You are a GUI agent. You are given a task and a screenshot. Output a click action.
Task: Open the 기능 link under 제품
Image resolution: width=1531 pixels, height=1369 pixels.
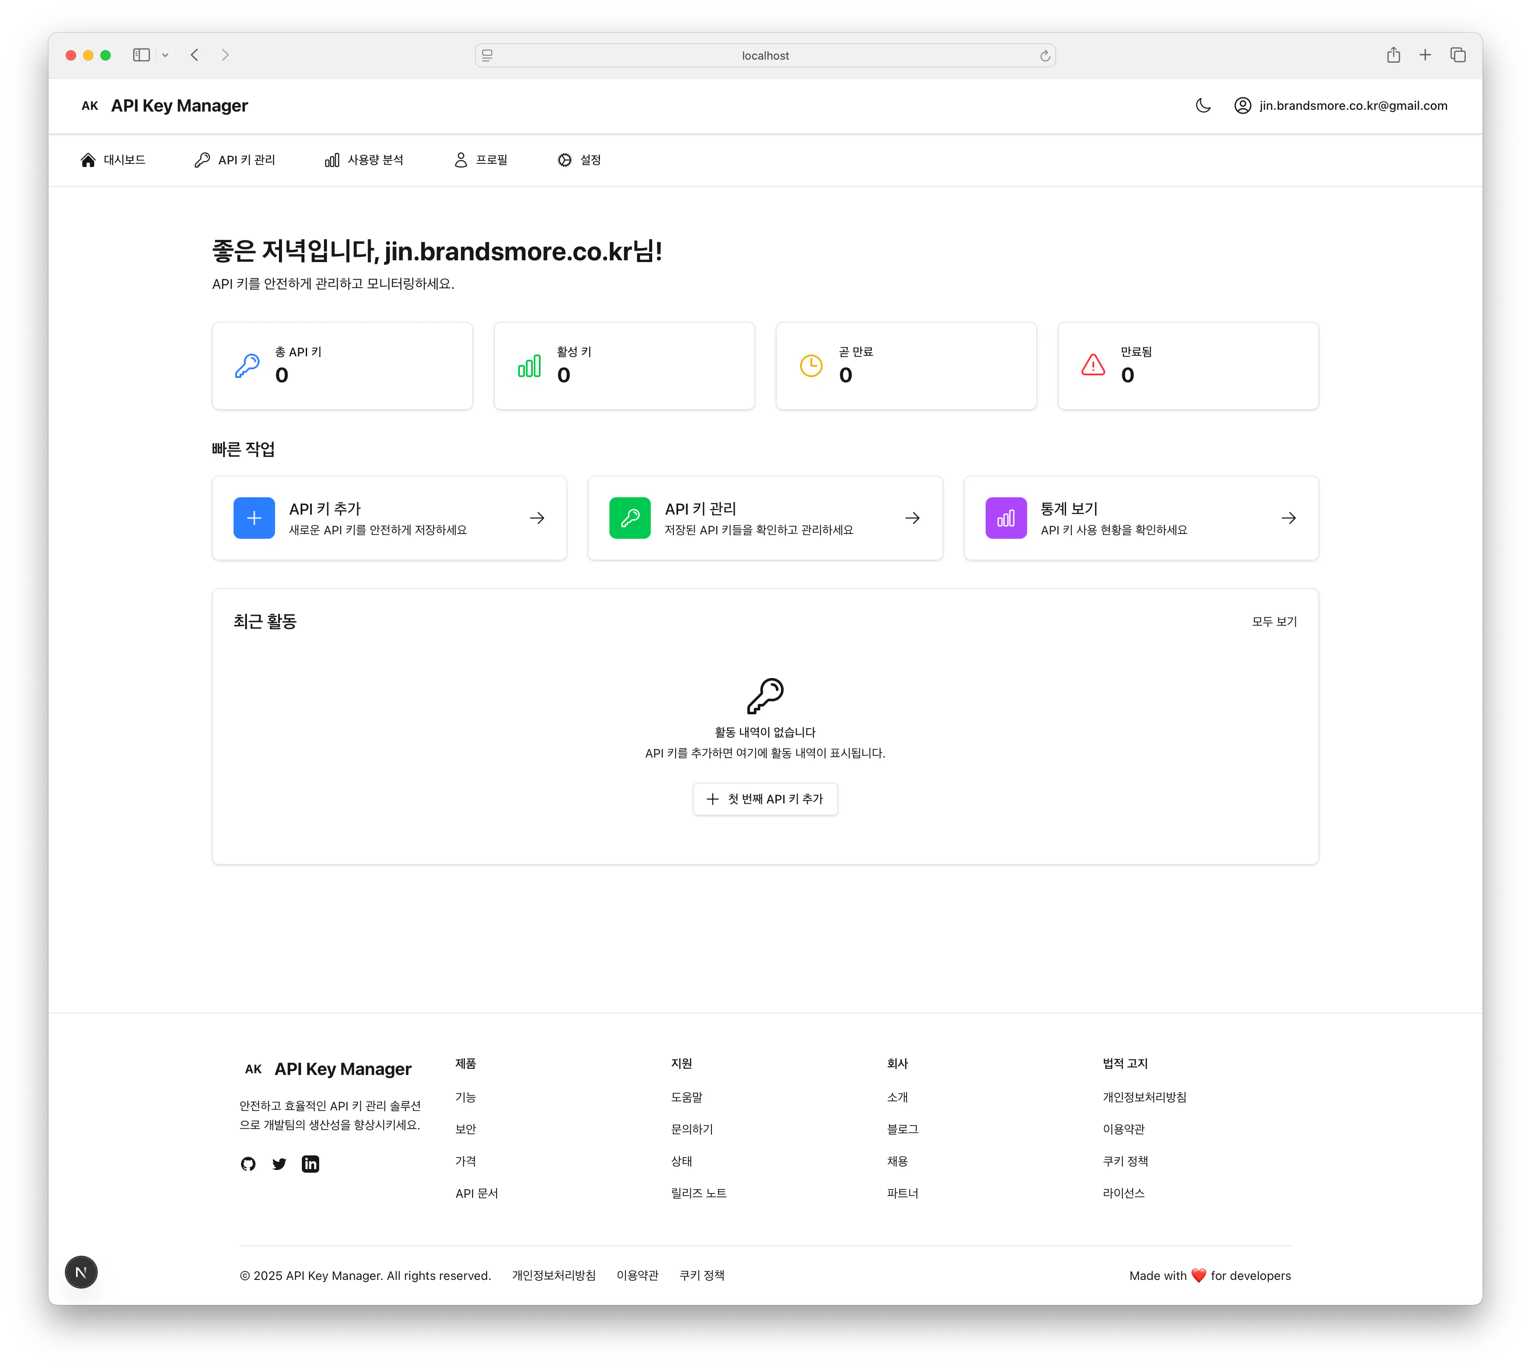(465, 1097)
